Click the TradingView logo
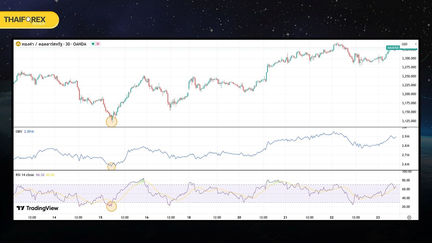 coord(37,208)
